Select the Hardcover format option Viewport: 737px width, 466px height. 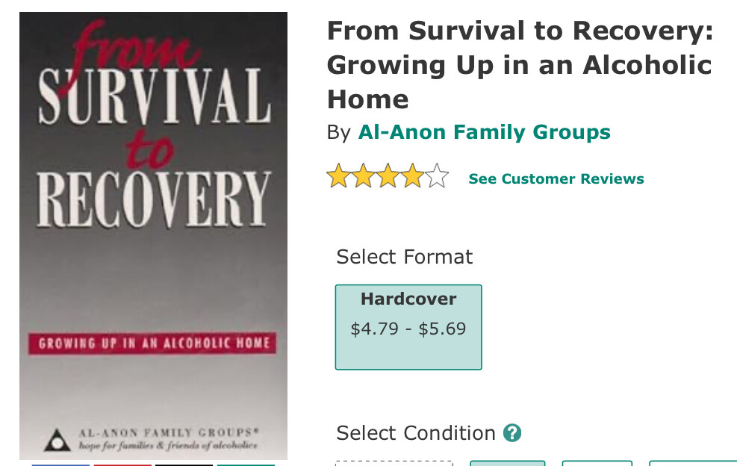(408, 327)
